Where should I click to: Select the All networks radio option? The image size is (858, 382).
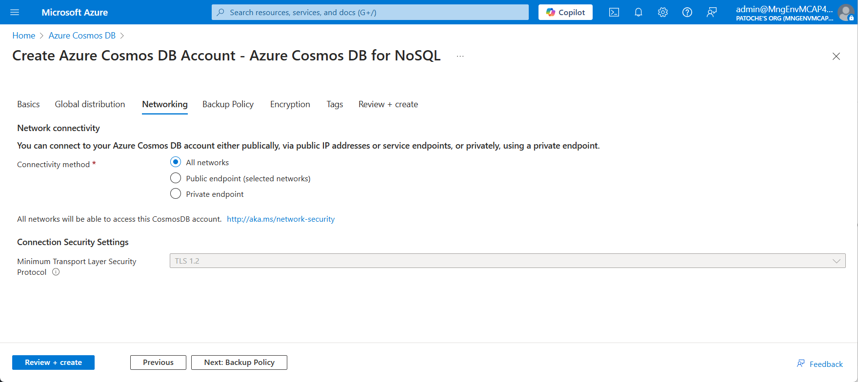point(176,162)
